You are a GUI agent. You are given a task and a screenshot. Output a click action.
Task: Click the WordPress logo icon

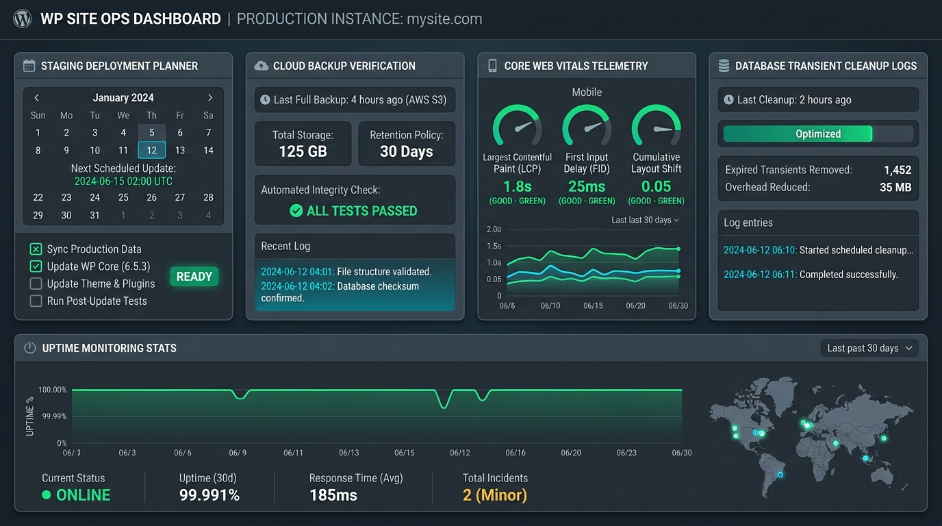click(x=23, y=18)
